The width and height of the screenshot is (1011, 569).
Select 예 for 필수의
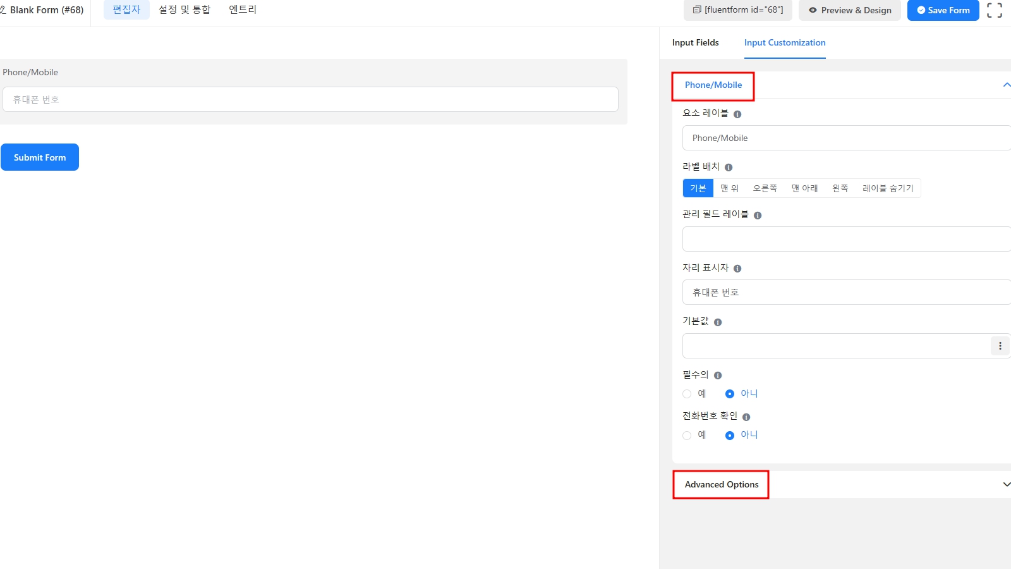(687, 394)
